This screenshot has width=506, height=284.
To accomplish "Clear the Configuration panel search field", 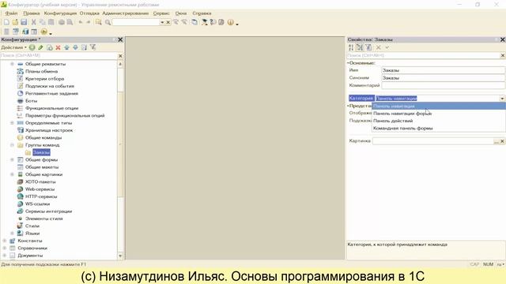I will click(120, 56).
